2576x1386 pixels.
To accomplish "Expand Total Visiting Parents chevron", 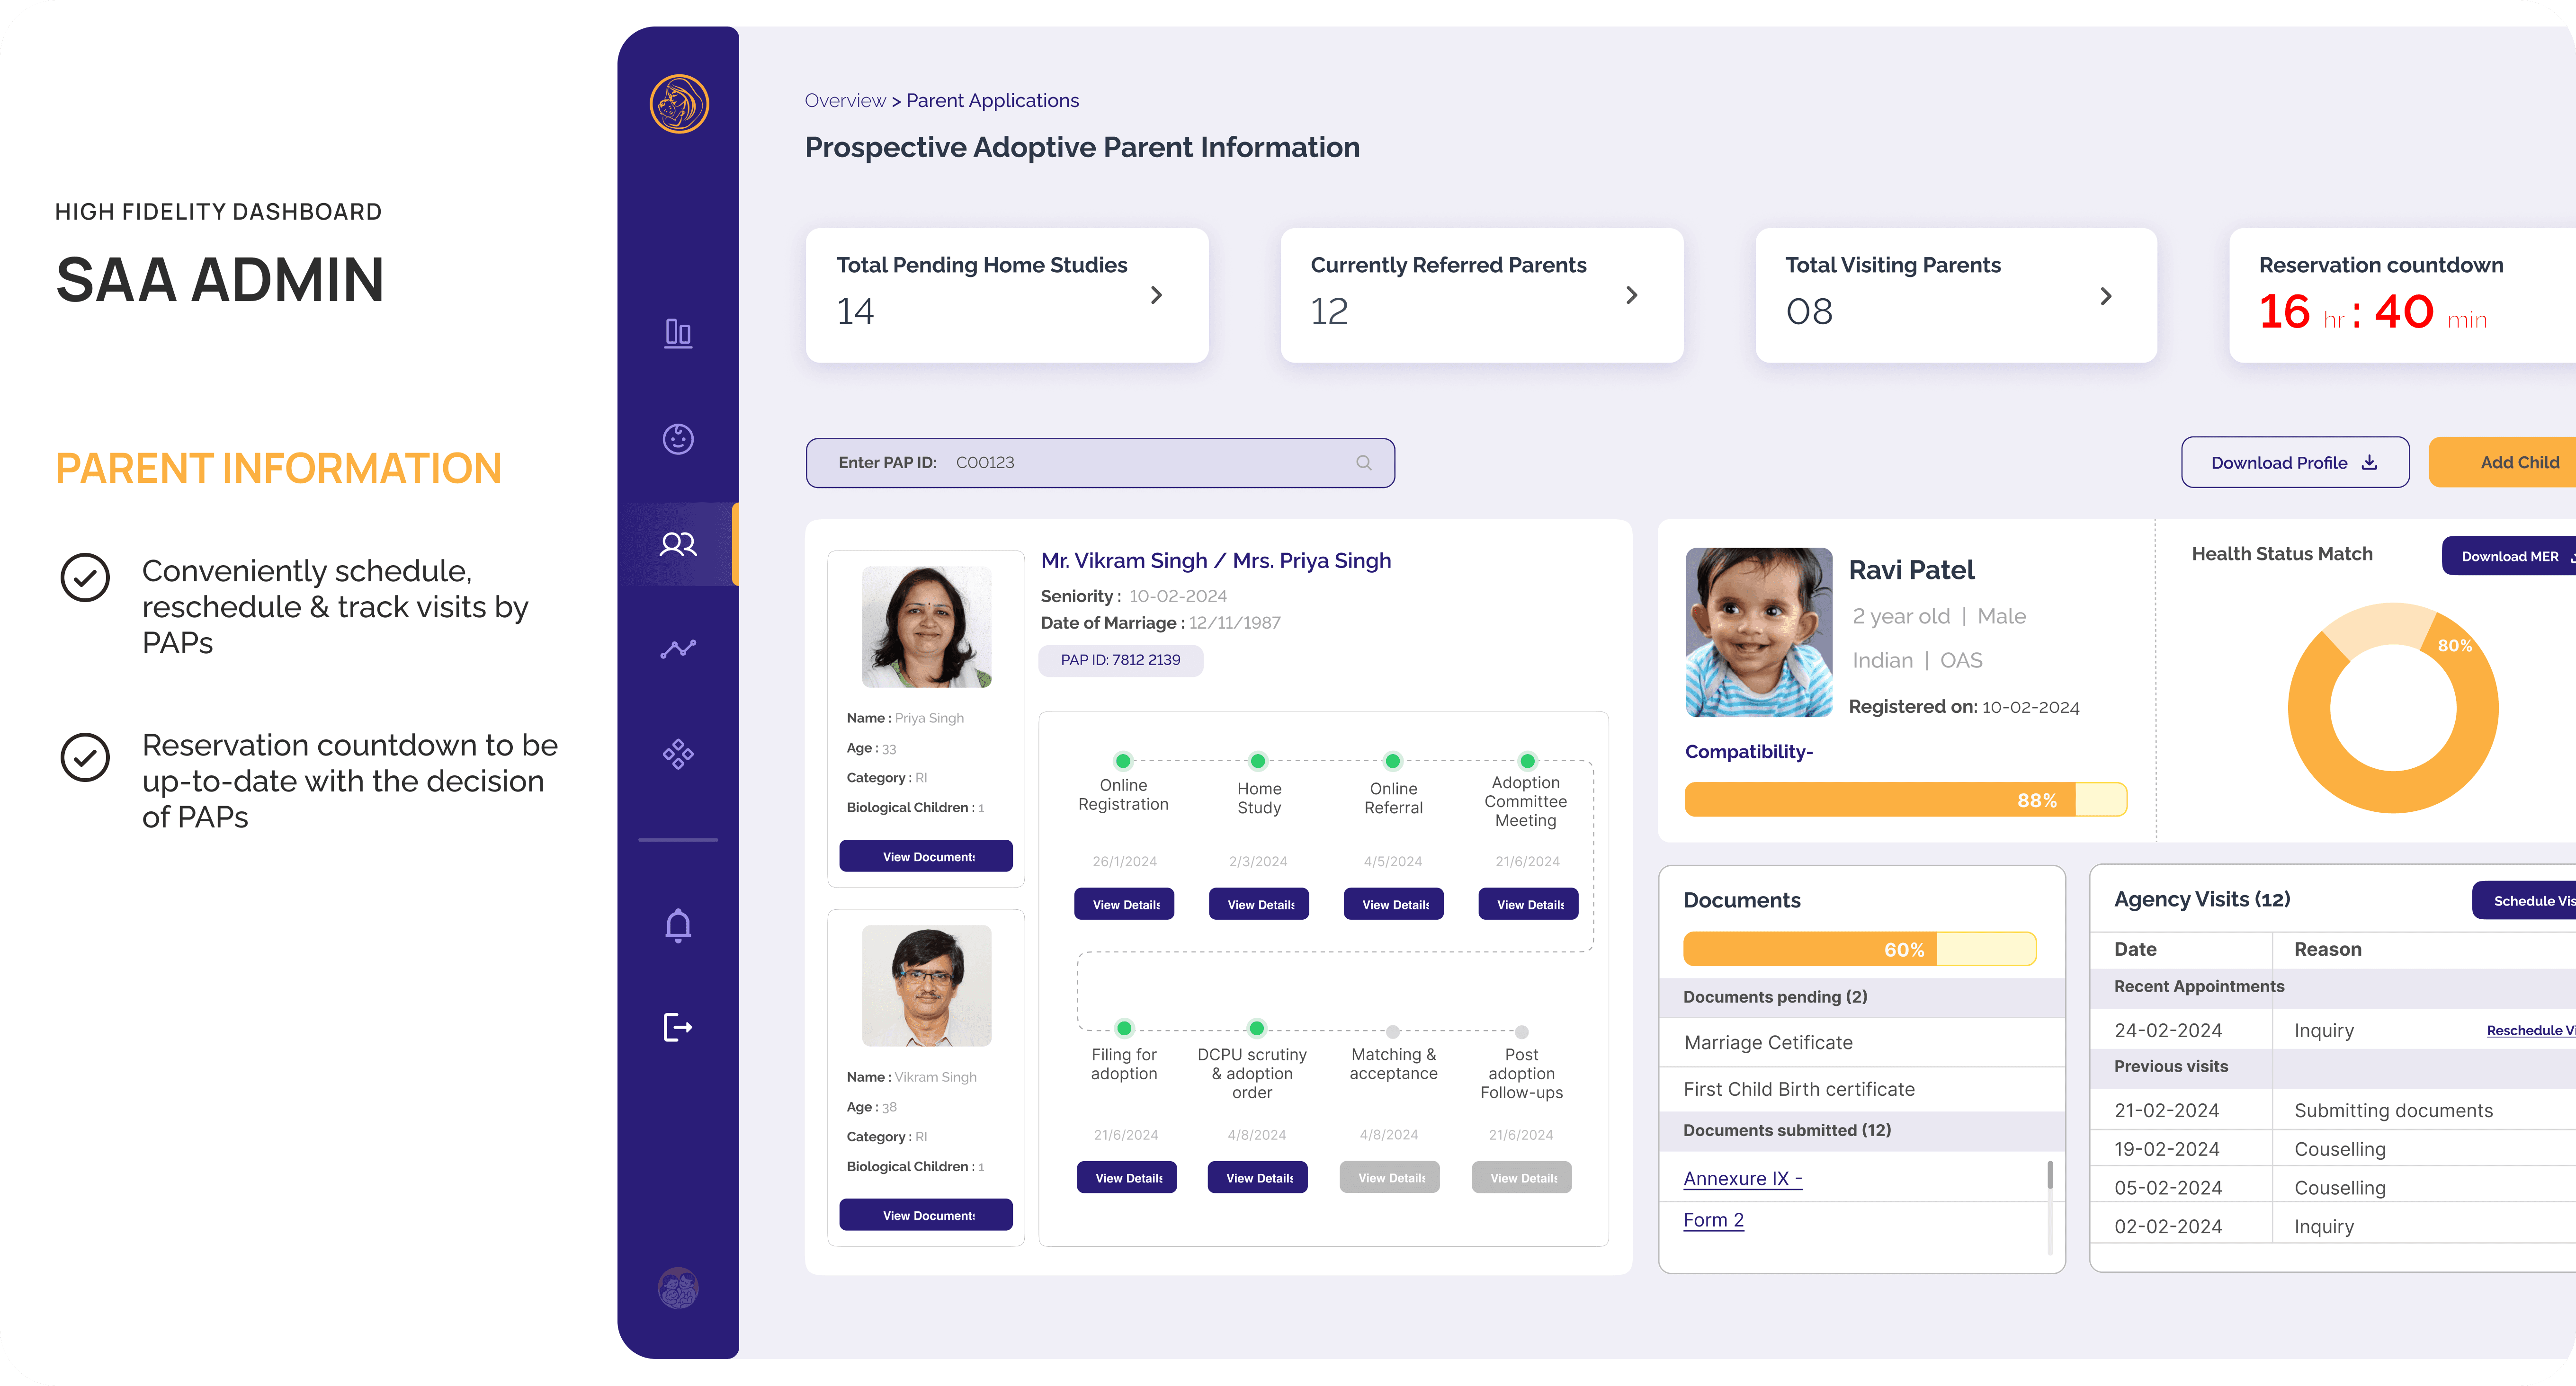I will 2106,296.
